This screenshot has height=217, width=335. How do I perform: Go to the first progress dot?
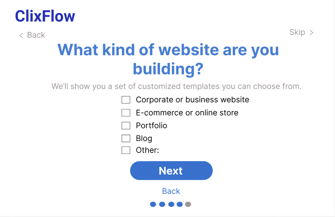[153, 204]
